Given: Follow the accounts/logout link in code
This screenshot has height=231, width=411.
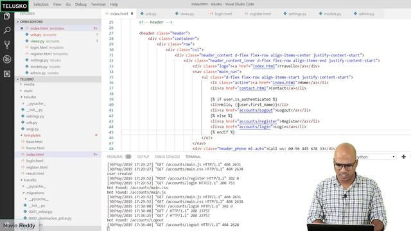Looking at the screenshot, I should tap(256, 110).
